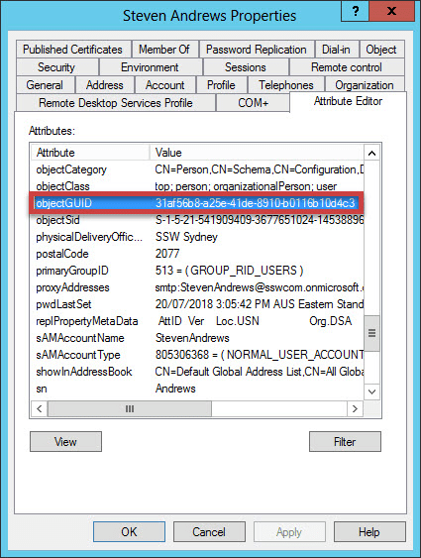Select the objectGUID attribute row

point(197,203)
